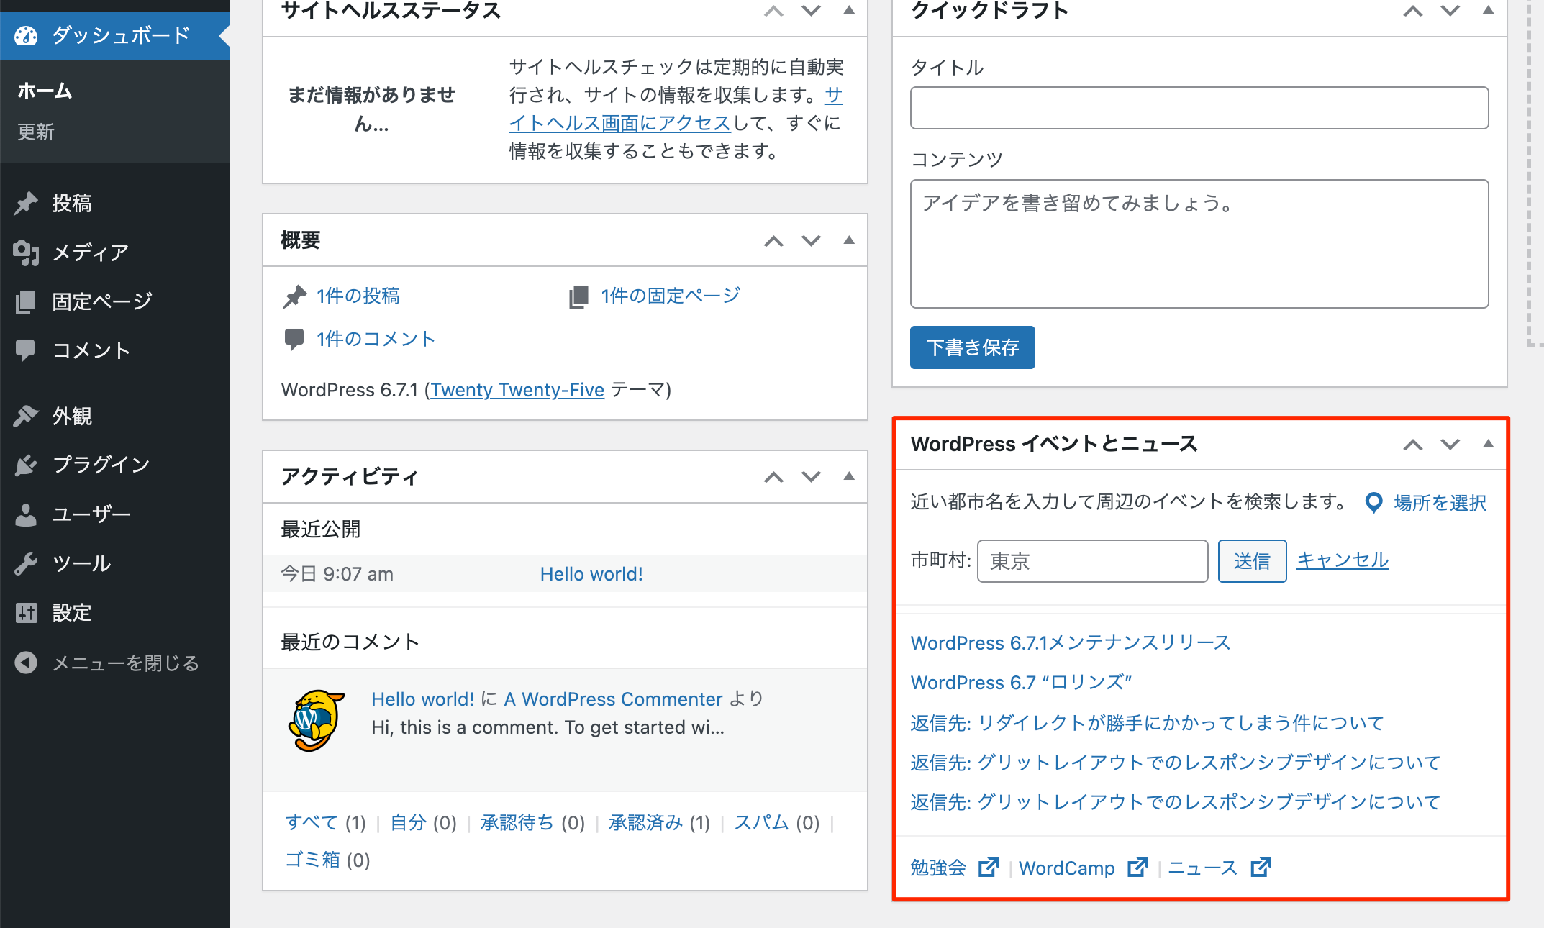The width and height of the screenshot is (1544, 928).
Task: Click the user silhouette icon beside ユーザー
Action: pos(26,514)
